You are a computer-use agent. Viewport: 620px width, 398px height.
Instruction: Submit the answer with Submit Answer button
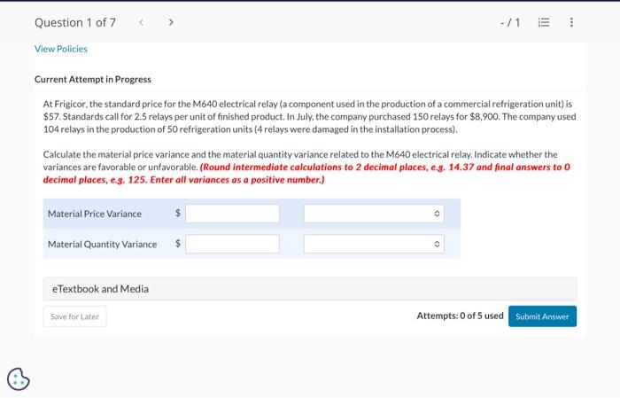point(542,316)
